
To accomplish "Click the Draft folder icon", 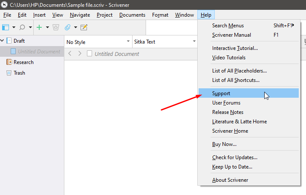I will click(x=9, y=41).
